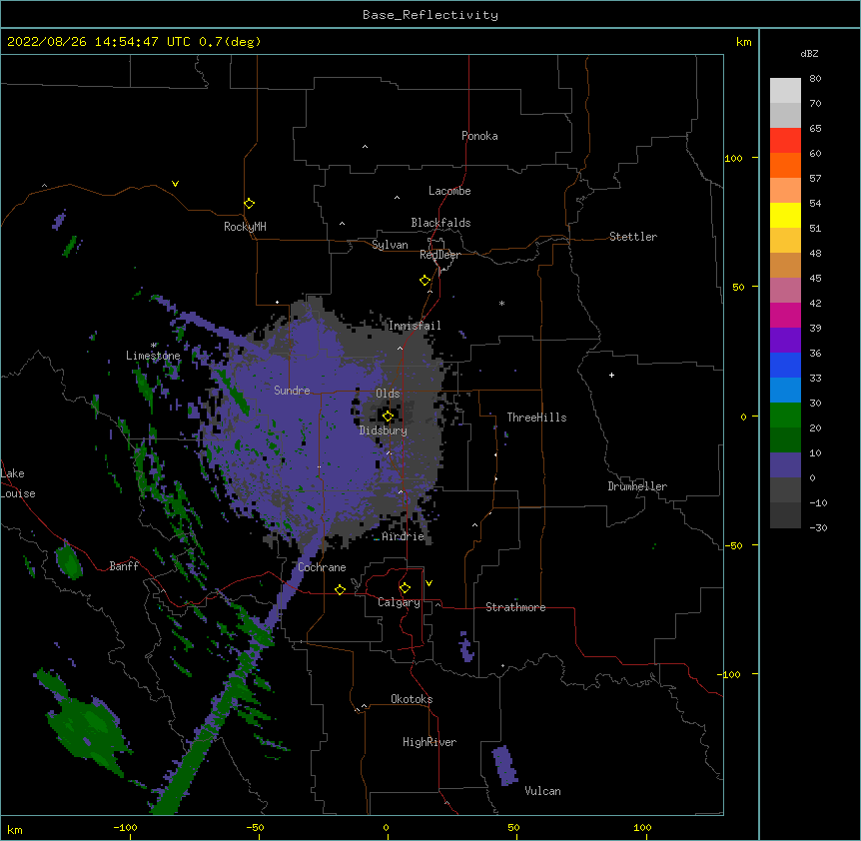The width and height of the screenshot is (861, 841).
Task: Click the Airdrie label
Action: (404, 536)
